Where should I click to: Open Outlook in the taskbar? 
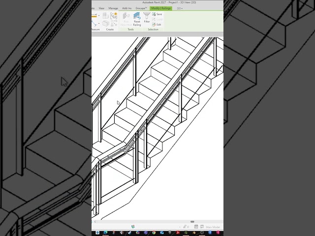tap(162, 233)
